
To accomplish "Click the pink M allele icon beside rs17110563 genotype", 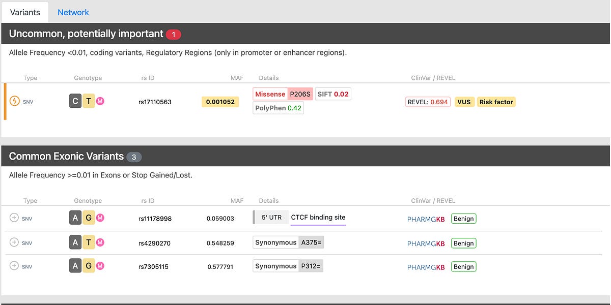I will pos(99,101).
